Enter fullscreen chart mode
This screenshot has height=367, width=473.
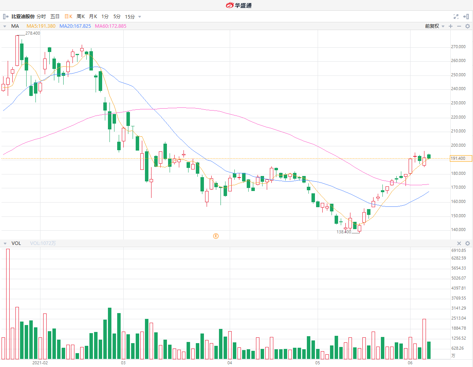456,17
